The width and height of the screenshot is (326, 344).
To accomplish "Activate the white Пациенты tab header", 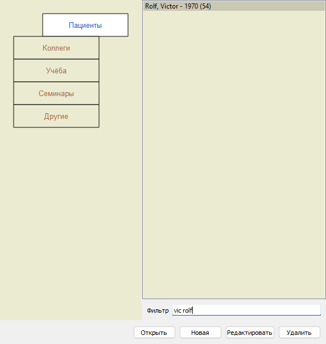I will click(x=85, y=25).
